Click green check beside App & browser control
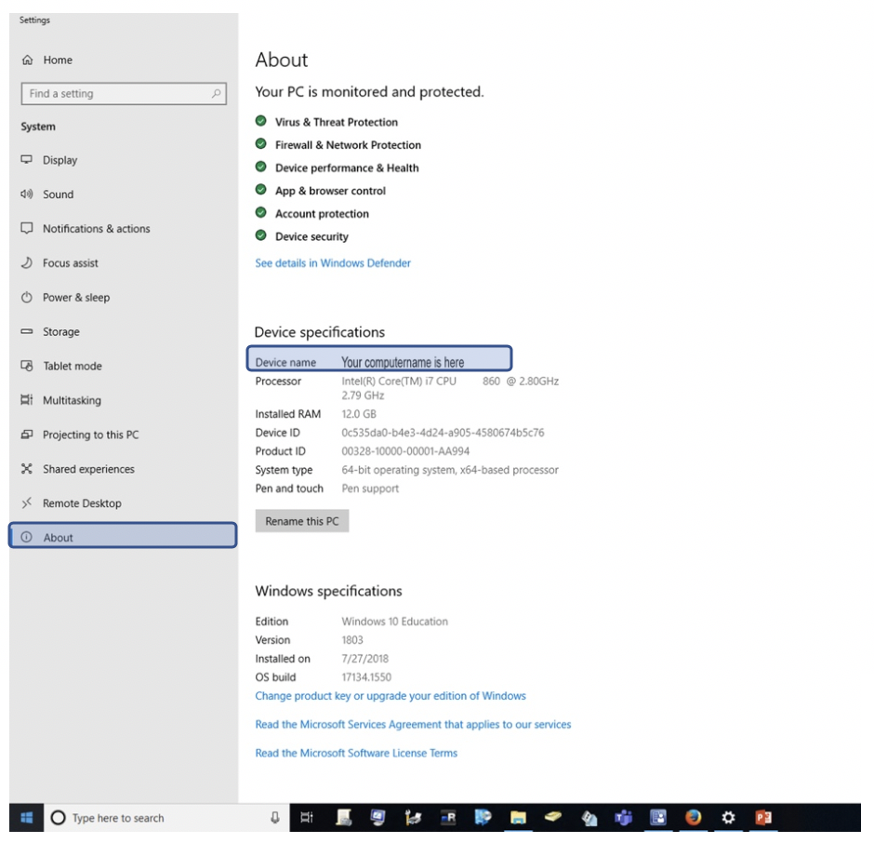Image resolution: width=874 pixels, height=843 pixels. pos(261,190)
